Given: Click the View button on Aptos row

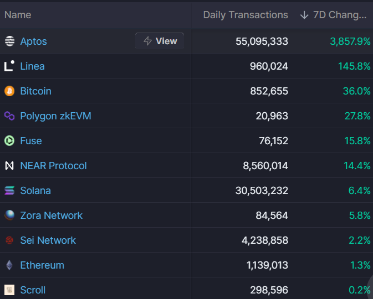Looking at the screenshot, I should coord(160,41).
